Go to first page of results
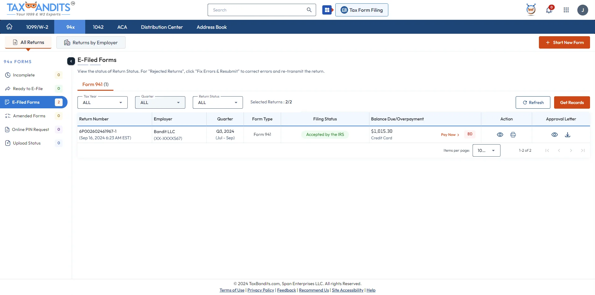This screenshot has width=595, height=295. tap(547, 150)
